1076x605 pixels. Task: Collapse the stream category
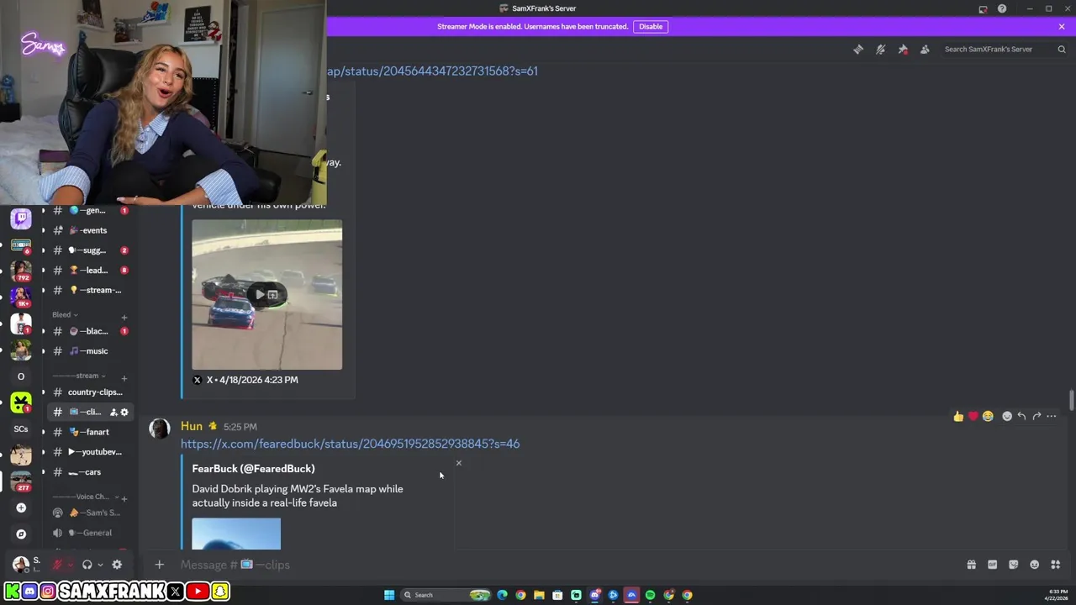tap(79, 376)
